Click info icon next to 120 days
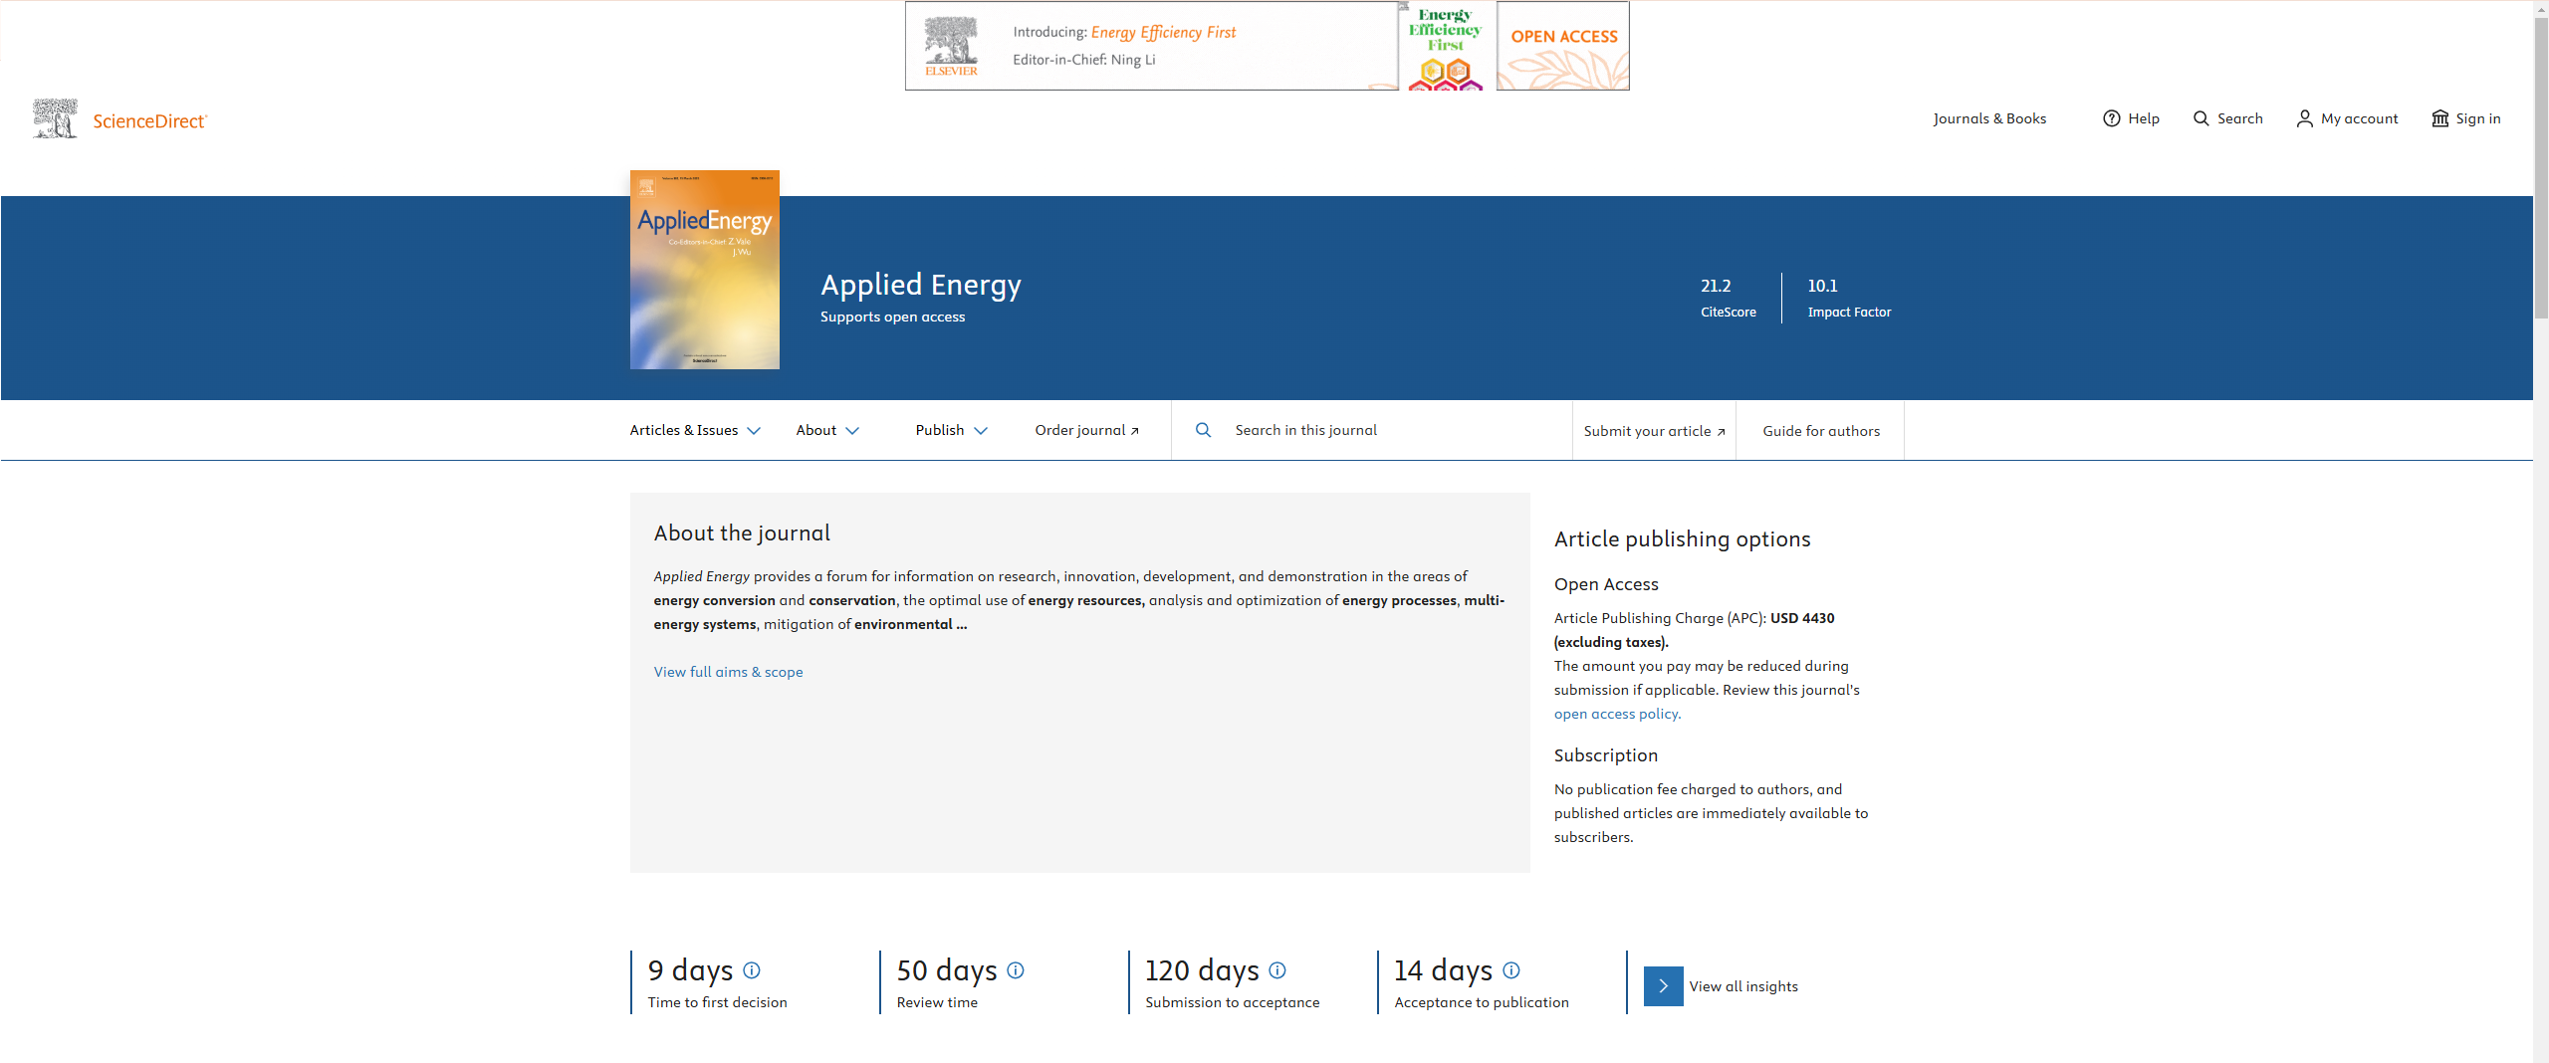Image resolution: width=2549 pixels, height=1063 pixels. click(x=1277, y=970)
